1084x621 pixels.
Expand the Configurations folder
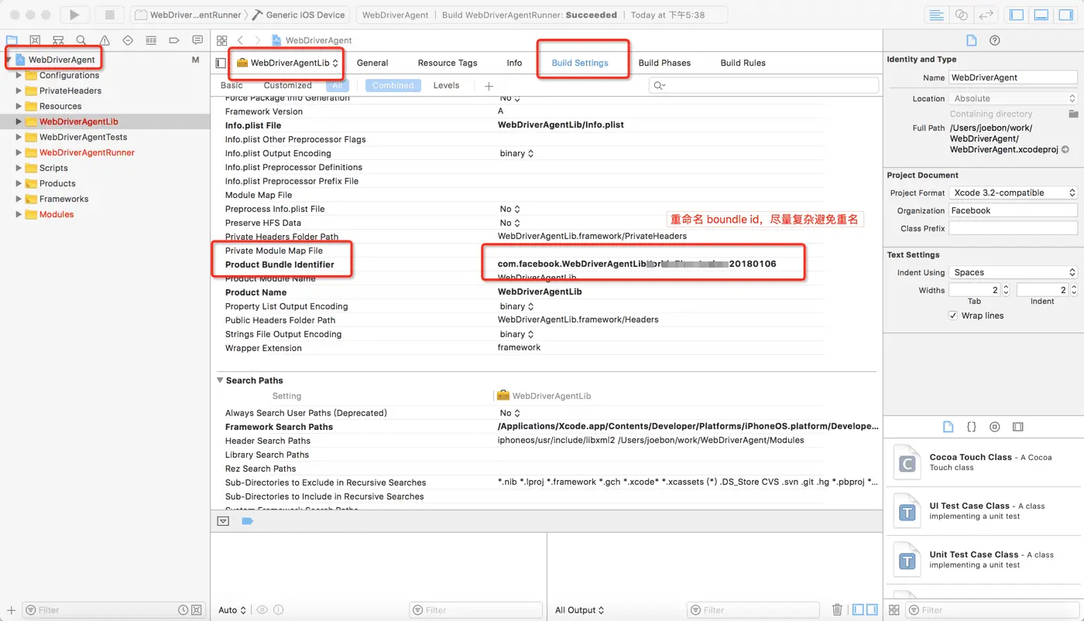pyautogui.click(x=19, y=75)
